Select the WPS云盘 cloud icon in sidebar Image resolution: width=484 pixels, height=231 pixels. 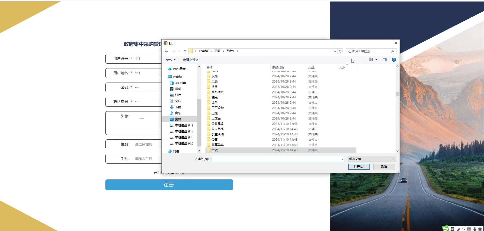[170, 69]
